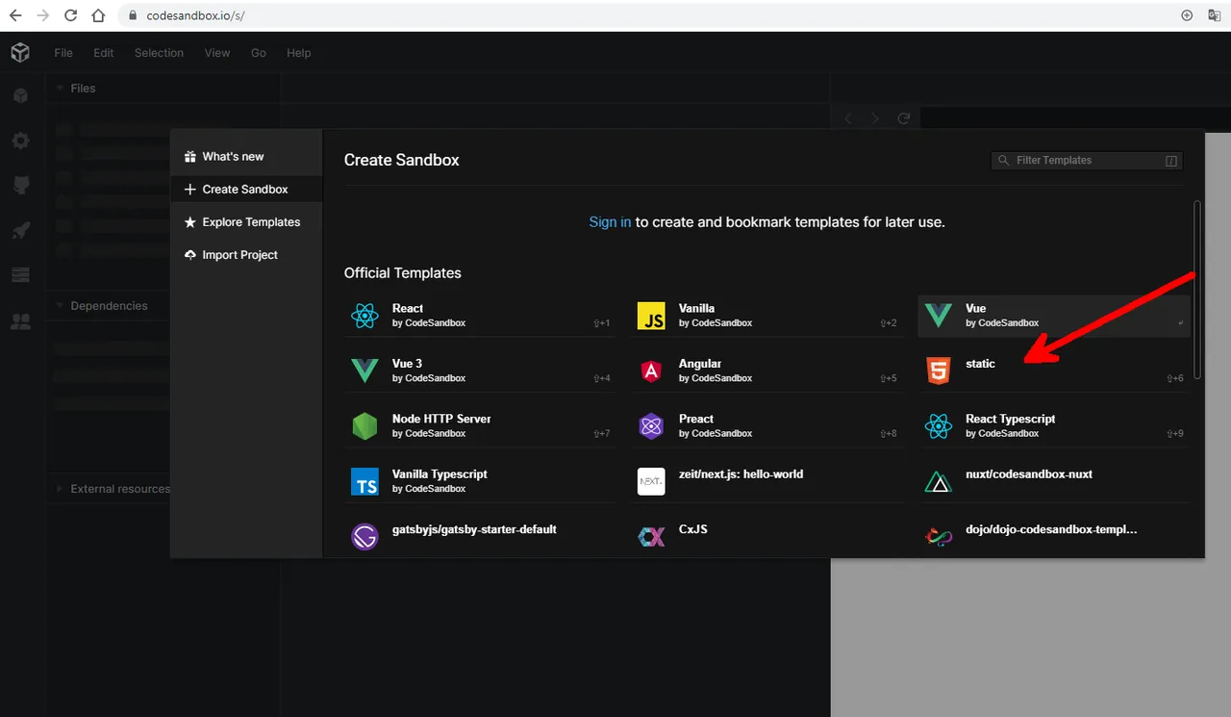The height and width of the screenshot is (717, 1231).
Task: Switch to What's new tab
Action: tap(246, 156)
